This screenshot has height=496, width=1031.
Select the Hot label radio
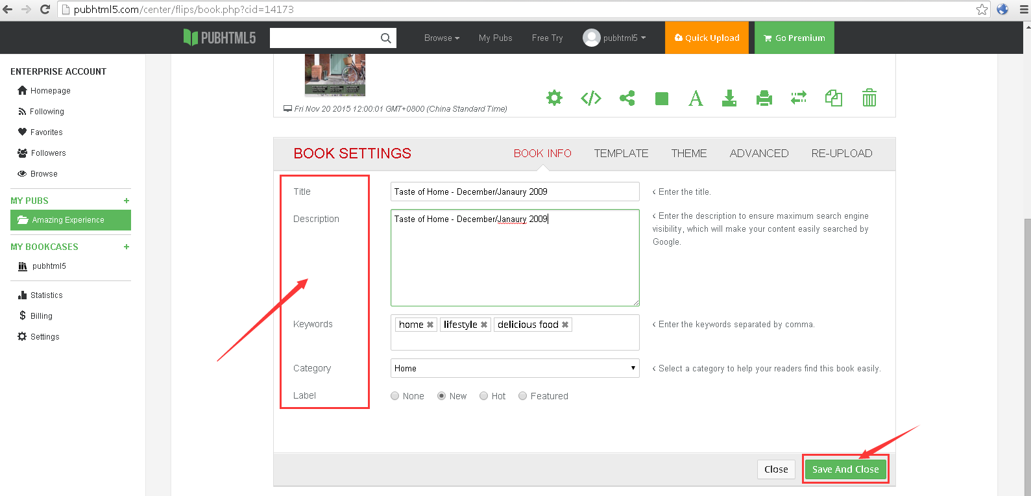click(x=483, y=396)
